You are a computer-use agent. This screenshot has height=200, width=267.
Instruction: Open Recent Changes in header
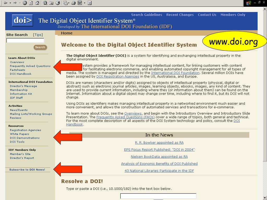(180, 15)
